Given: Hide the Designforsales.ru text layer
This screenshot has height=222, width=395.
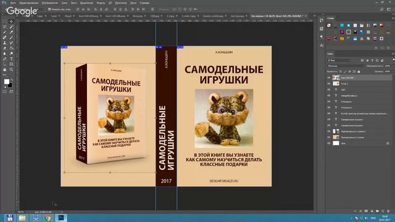Looking at the screenshot, I should pos(329,96).
